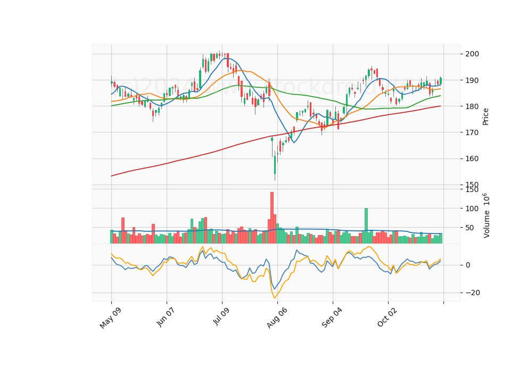The height and width of the screenshot is (367, 511).
Task: Select the Aug 06 date label
Action: point(277,318)
